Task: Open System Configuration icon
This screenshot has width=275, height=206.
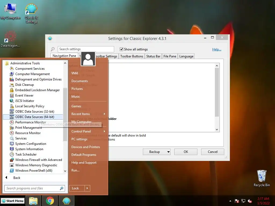Action: click(x=12, y=144)
